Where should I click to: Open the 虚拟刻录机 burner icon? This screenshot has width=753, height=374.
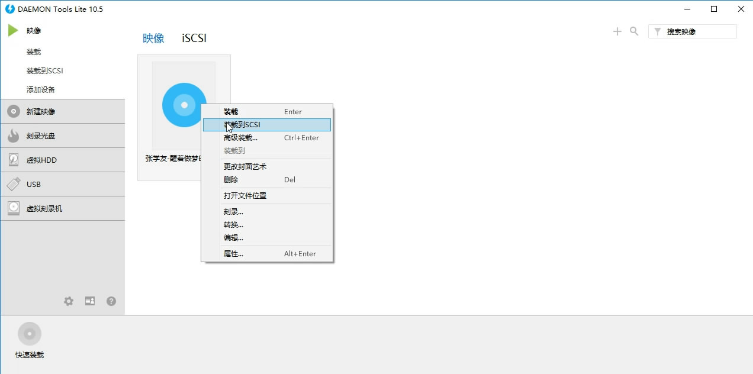click(14, 208)
